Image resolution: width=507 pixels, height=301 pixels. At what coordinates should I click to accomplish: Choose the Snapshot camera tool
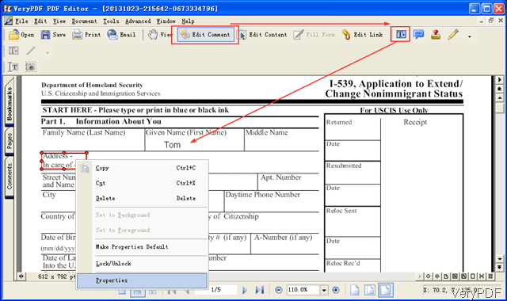[31, 67]
